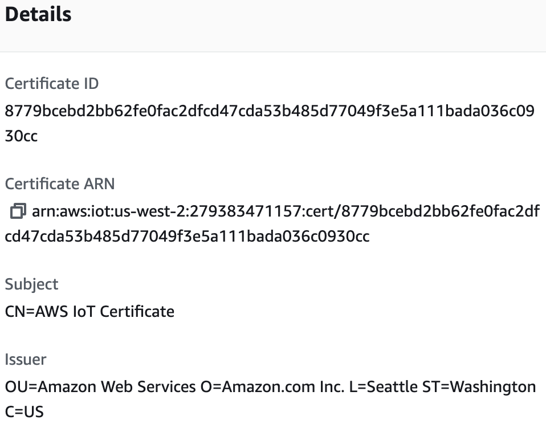Select the Certificate ID value starting 8779bcebd2
Viewport: 546px width, 424px height.
[x=269, y=111]
